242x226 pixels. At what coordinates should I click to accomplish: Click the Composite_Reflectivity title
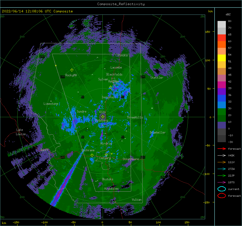(121, 4)
